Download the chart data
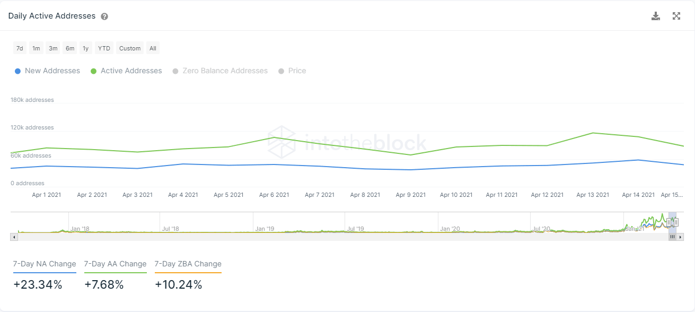The width and height of the screenshot is (695, 312). point(656,16)
